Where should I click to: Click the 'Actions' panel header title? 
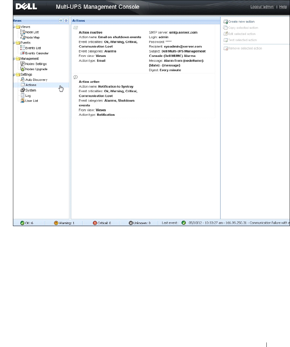click(x=79, y=21)
